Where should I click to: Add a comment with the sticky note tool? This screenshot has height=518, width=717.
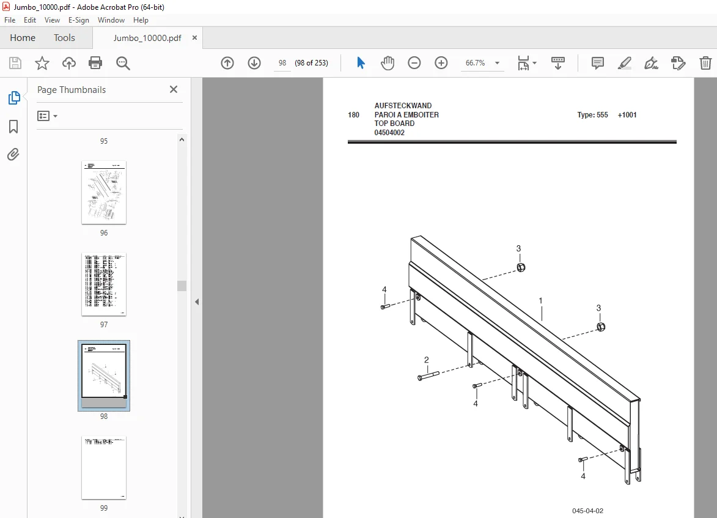[598, 63]
